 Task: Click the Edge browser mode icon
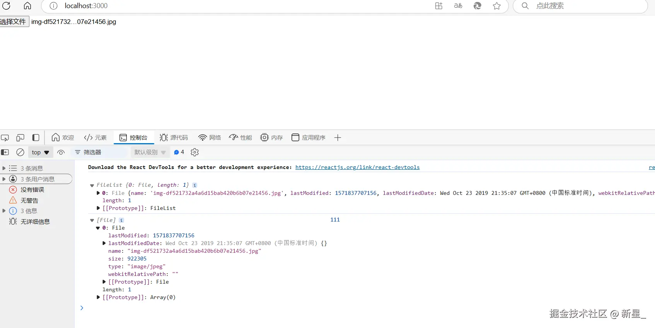pyautogui.click(x=478, y=6)
